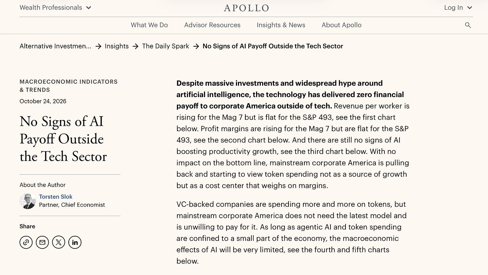Open the search magnifier icon
Viewport: 488px width, 275px height.
click(x=468, y=25)
